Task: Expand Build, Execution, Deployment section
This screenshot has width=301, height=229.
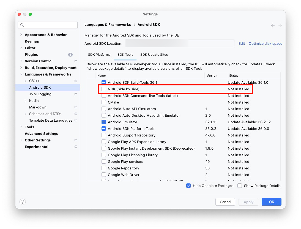Action: click(x=21, y=68)
